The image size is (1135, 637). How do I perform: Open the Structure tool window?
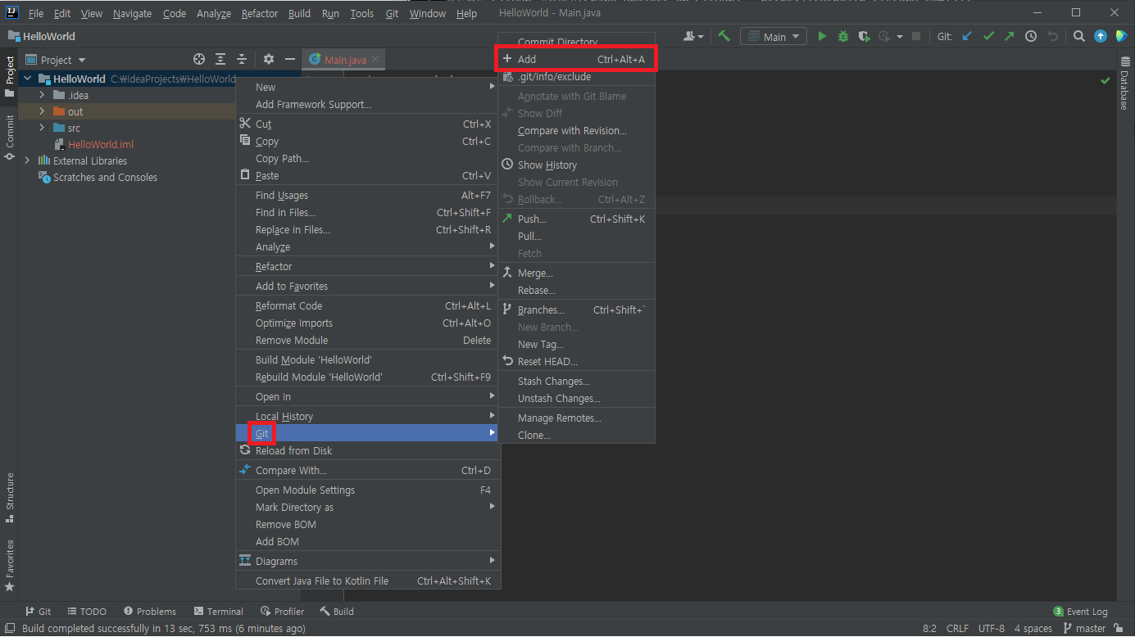click(9, 498)
